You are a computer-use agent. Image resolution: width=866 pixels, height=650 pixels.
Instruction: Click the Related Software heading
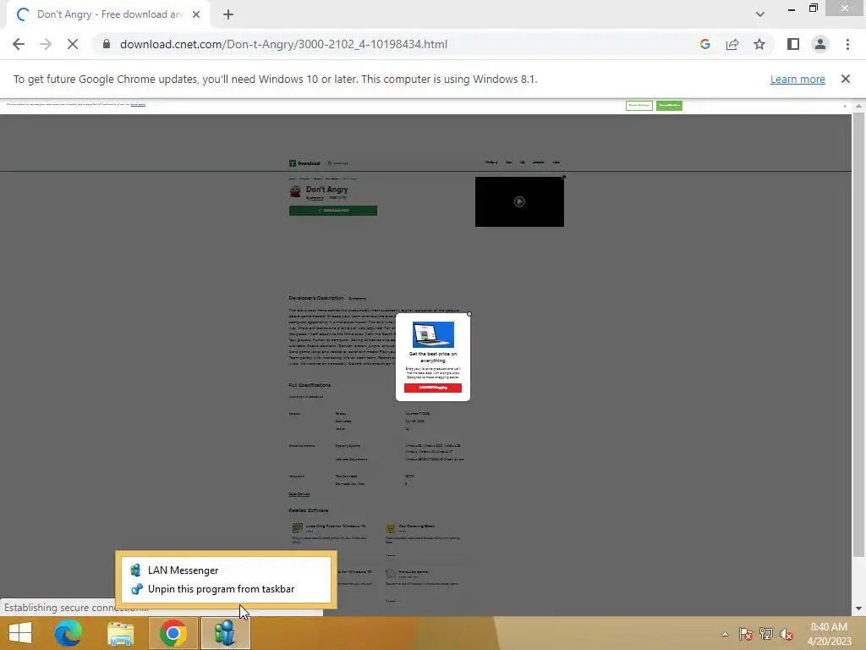pyautogui.click(x=308, y=510)
